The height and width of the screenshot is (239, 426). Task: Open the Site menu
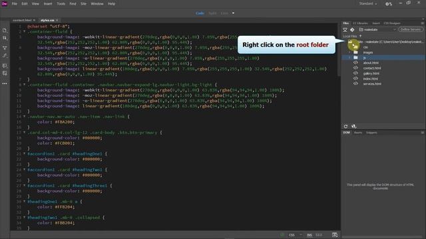pos(83,4)
